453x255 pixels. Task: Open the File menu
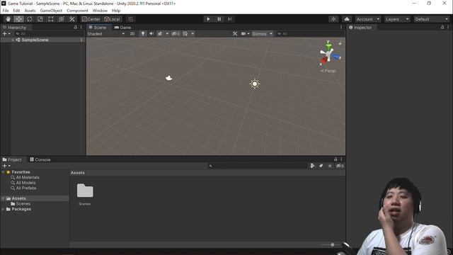6,11
